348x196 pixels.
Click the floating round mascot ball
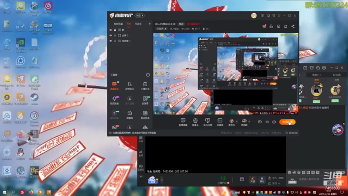pos(338,130)
